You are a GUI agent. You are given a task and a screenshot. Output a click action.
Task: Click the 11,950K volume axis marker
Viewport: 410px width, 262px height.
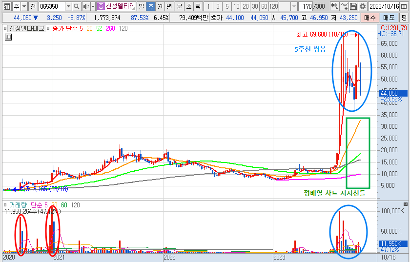[x=392, y=243]
